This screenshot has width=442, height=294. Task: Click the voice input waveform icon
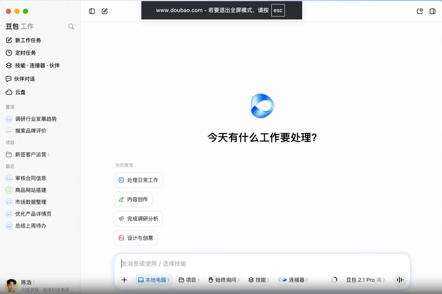[x=400, y=280]
